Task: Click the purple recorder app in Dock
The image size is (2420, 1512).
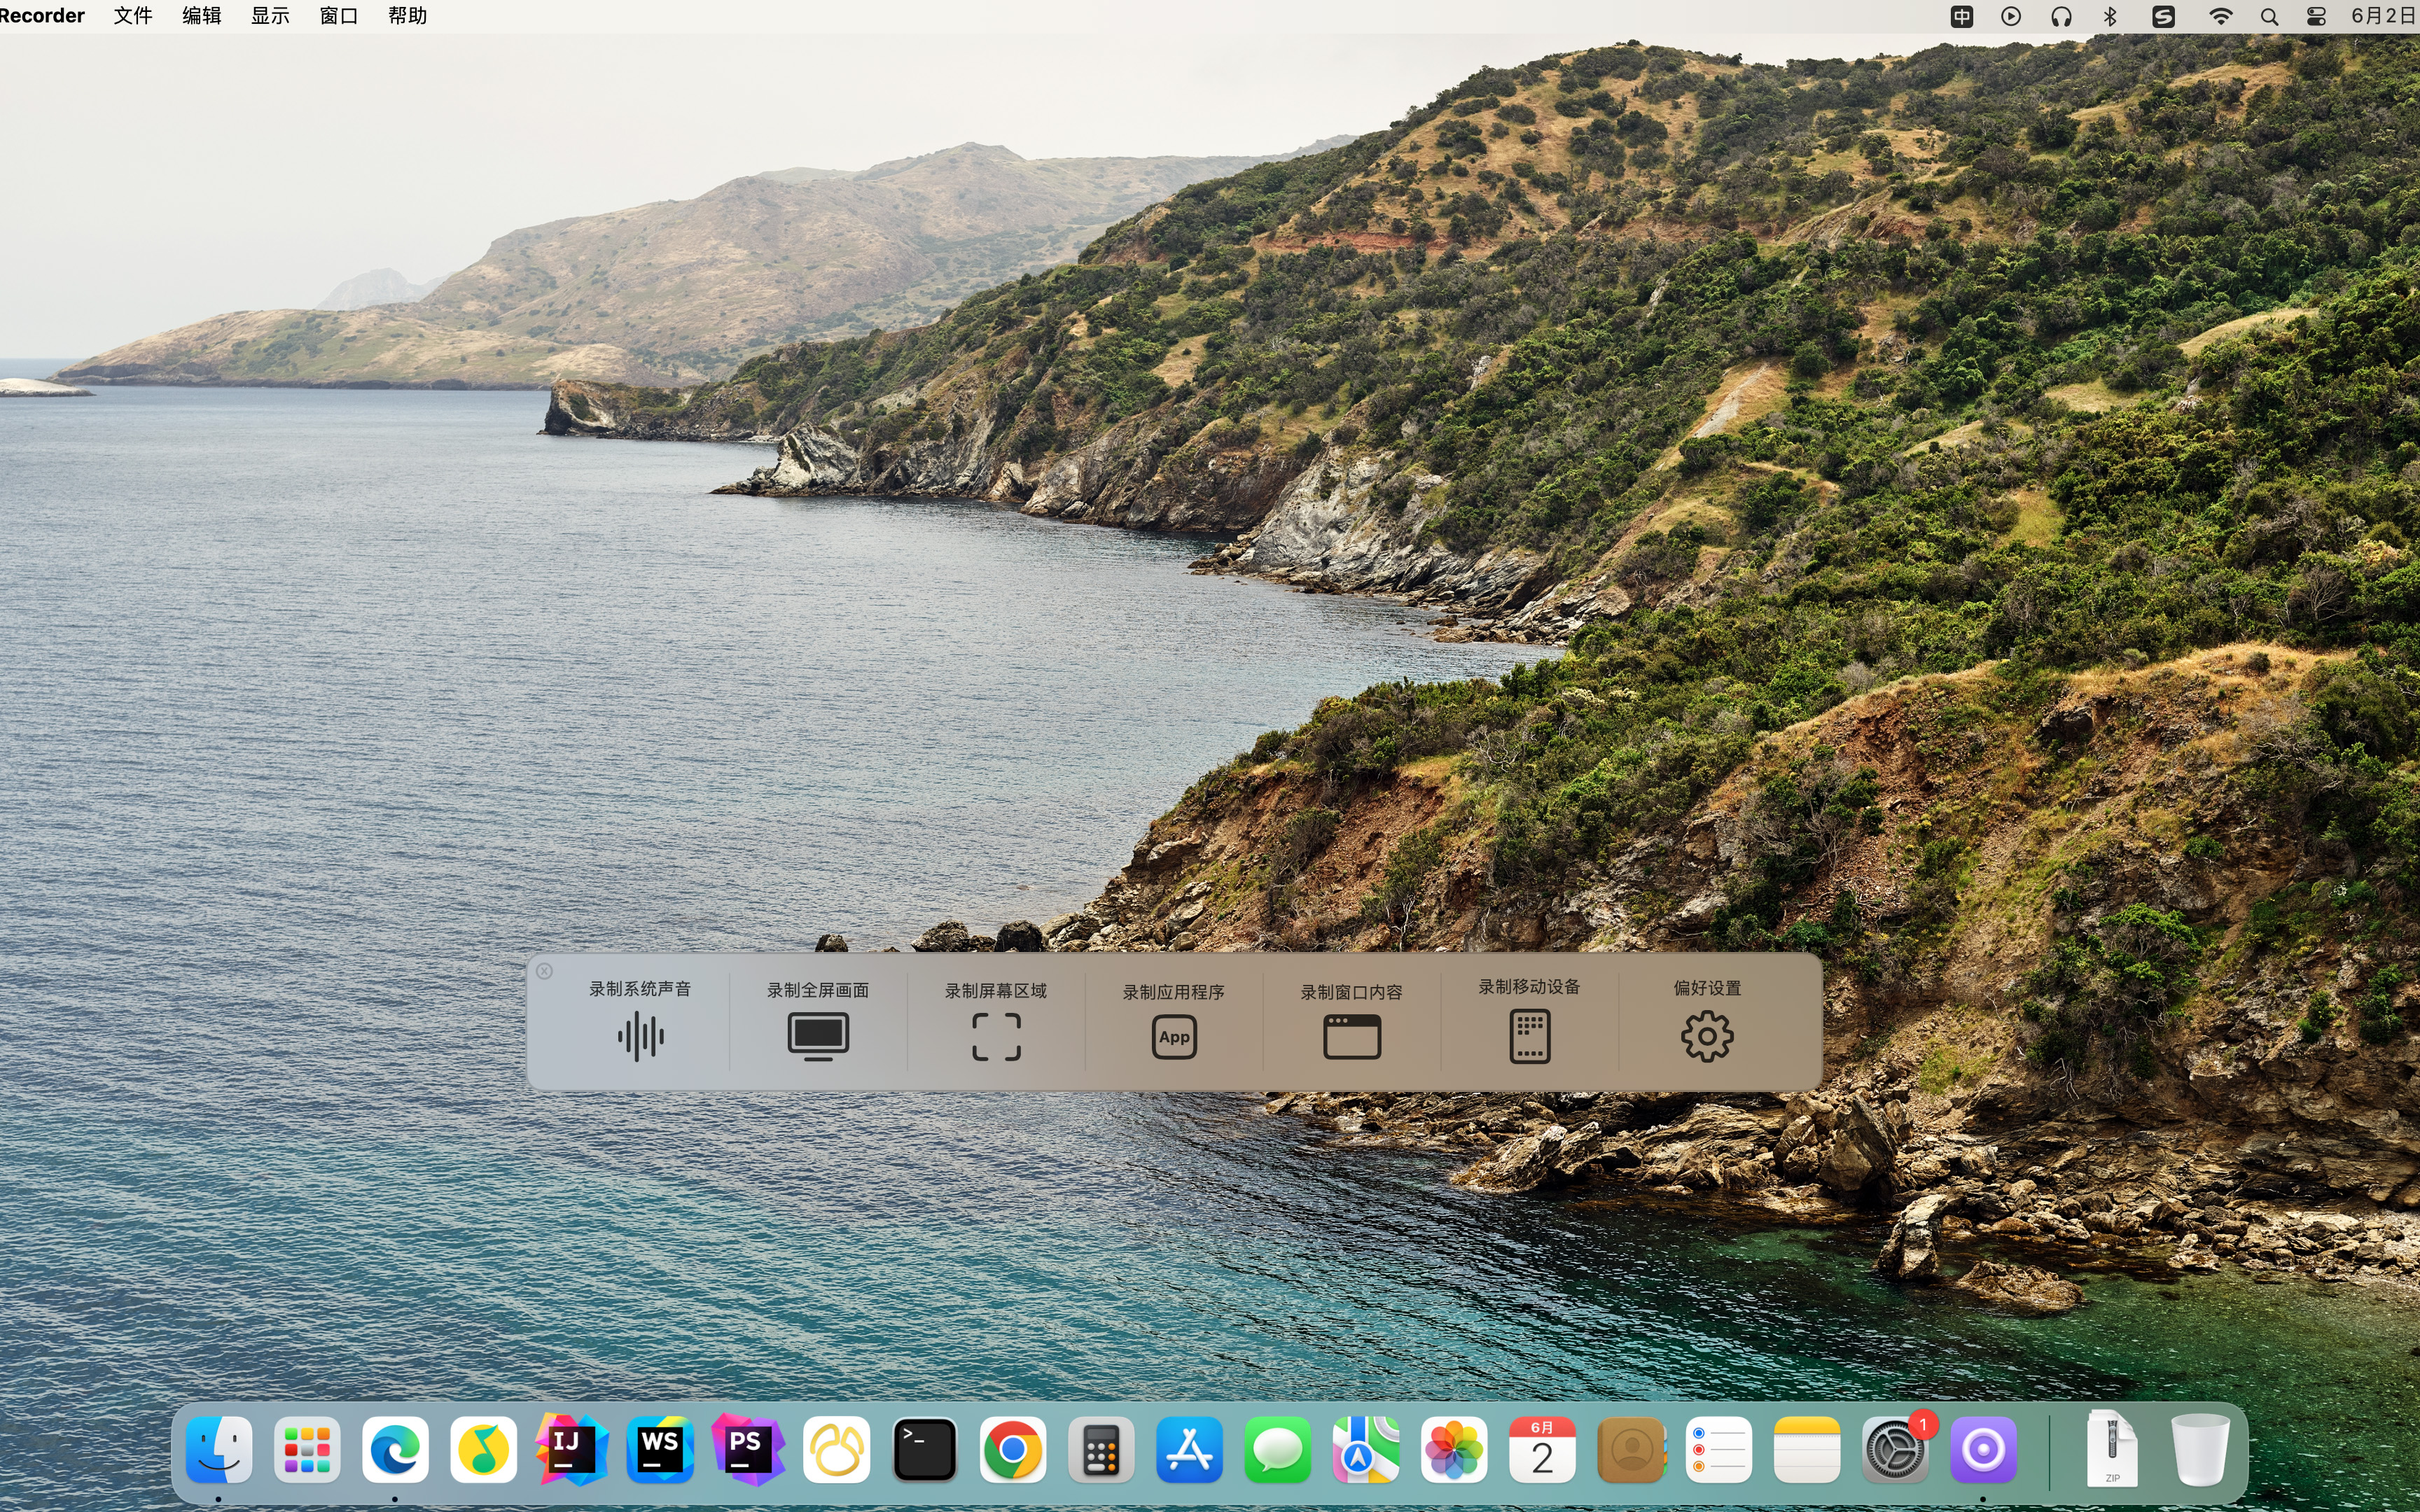Action: [x=1983, y=1450]
